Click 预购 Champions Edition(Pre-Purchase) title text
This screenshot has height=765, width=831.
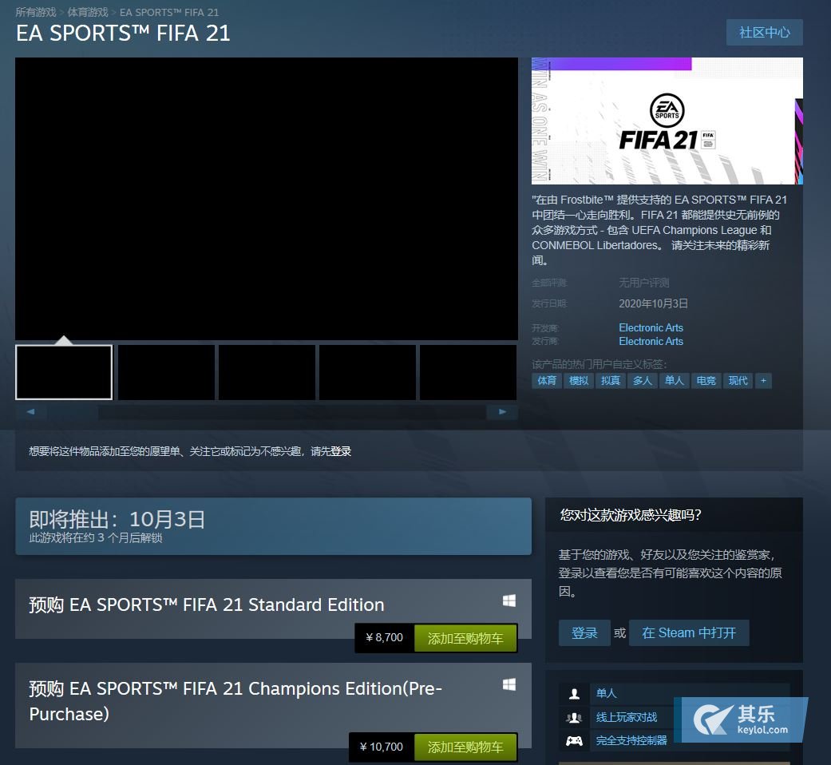(235, 701)
